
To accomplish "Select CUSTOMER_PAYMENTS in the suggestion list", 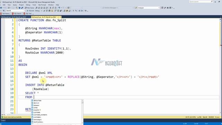I will click(56, 115).
